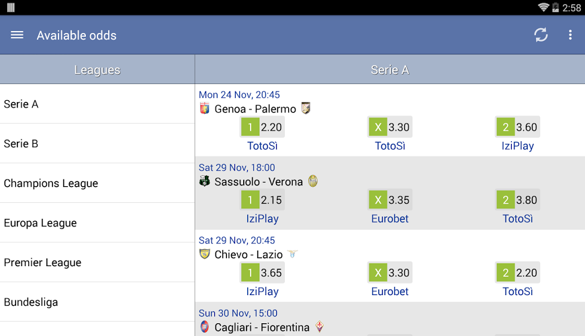
Task: Tap the Sassuolo team crest
Action: (x=205, y=181)
